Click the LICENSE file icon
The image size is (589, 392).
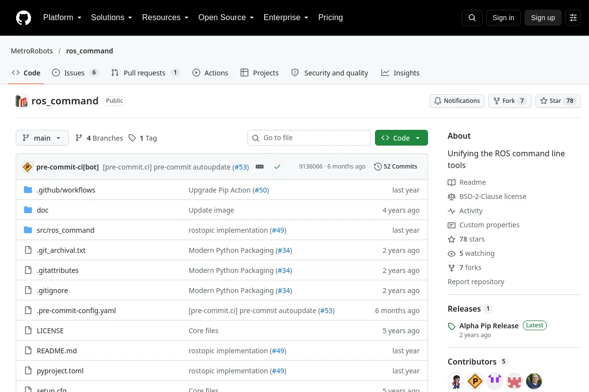tap(28, 331)
